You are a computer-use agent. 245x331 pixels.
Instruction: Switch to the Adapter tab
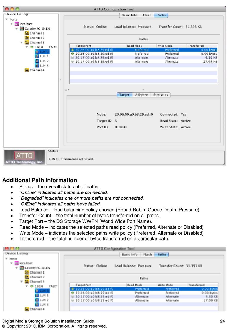point(141,95)
